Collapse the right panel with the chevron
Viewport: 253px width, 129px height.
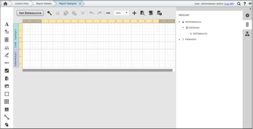250,9
